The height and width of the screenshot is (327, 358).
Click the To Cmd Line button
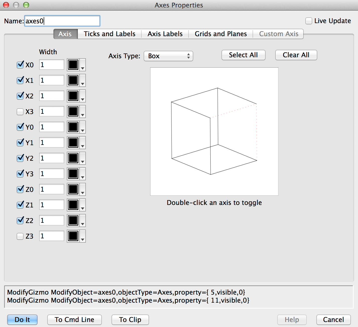point(75,319)
